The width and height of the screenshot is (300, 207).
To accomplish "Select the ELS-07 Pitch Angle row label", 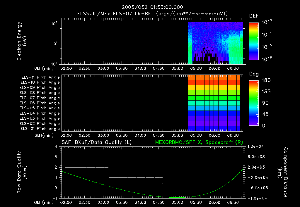I will [x=40, y=98].
